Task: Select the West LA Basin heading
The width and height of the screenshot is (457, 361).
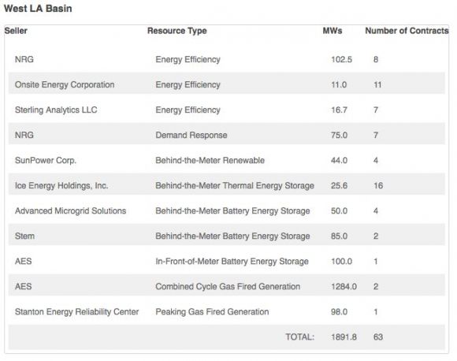Action: pos(38,9)
